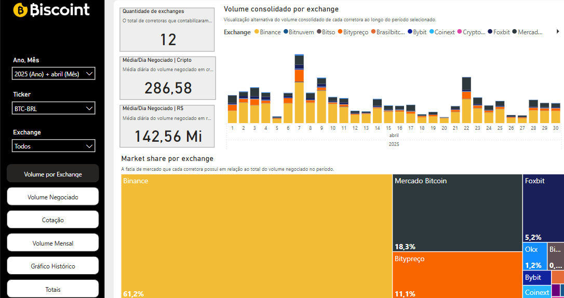Image resolution: width=564 pixels, height=298 pixels.
Task: Open the Exchange Todos dropdown
Action: tap(53, 146)
